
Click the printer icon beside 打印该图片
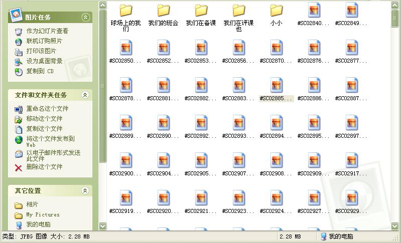click(x=19, y=52)
